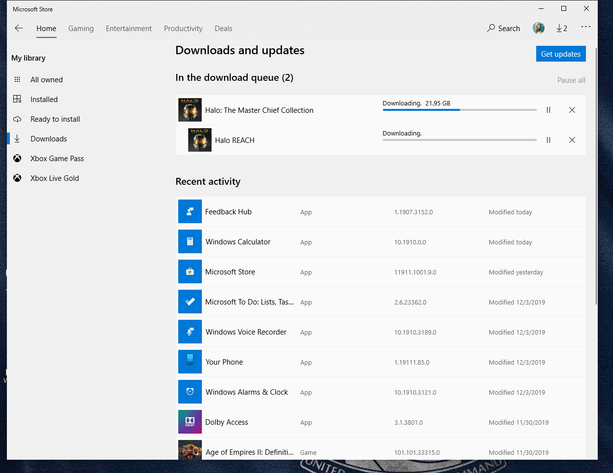Switch to the Home tab
Screen dimensions: 613x473
46,29
